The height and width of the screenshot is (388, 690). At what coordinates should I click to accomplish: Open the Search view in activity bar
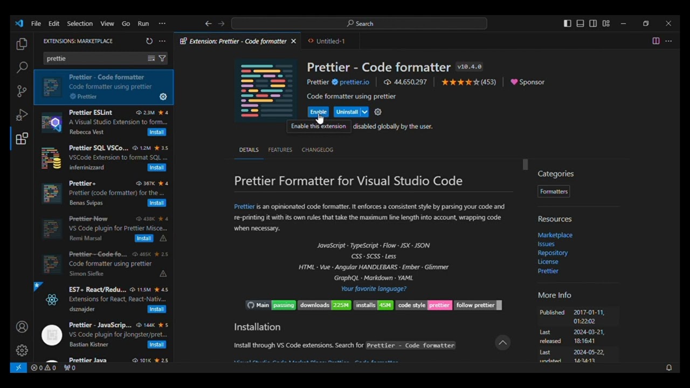(x=22, y=67)
